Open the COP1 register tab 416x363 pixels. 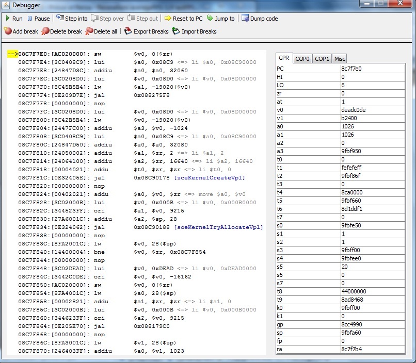tap(322, 59)
